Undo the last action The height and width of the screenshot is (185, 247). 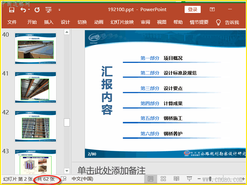click(23, 10)
